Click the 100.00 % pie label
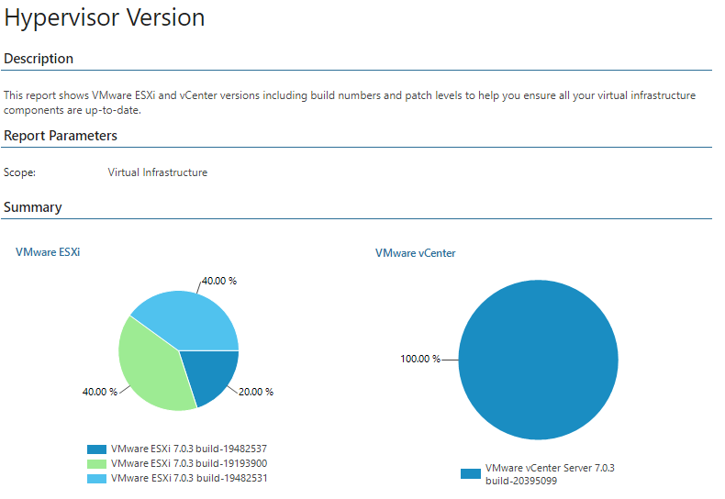This screenshot has width=725, height=499. click(x=420, y=359)
